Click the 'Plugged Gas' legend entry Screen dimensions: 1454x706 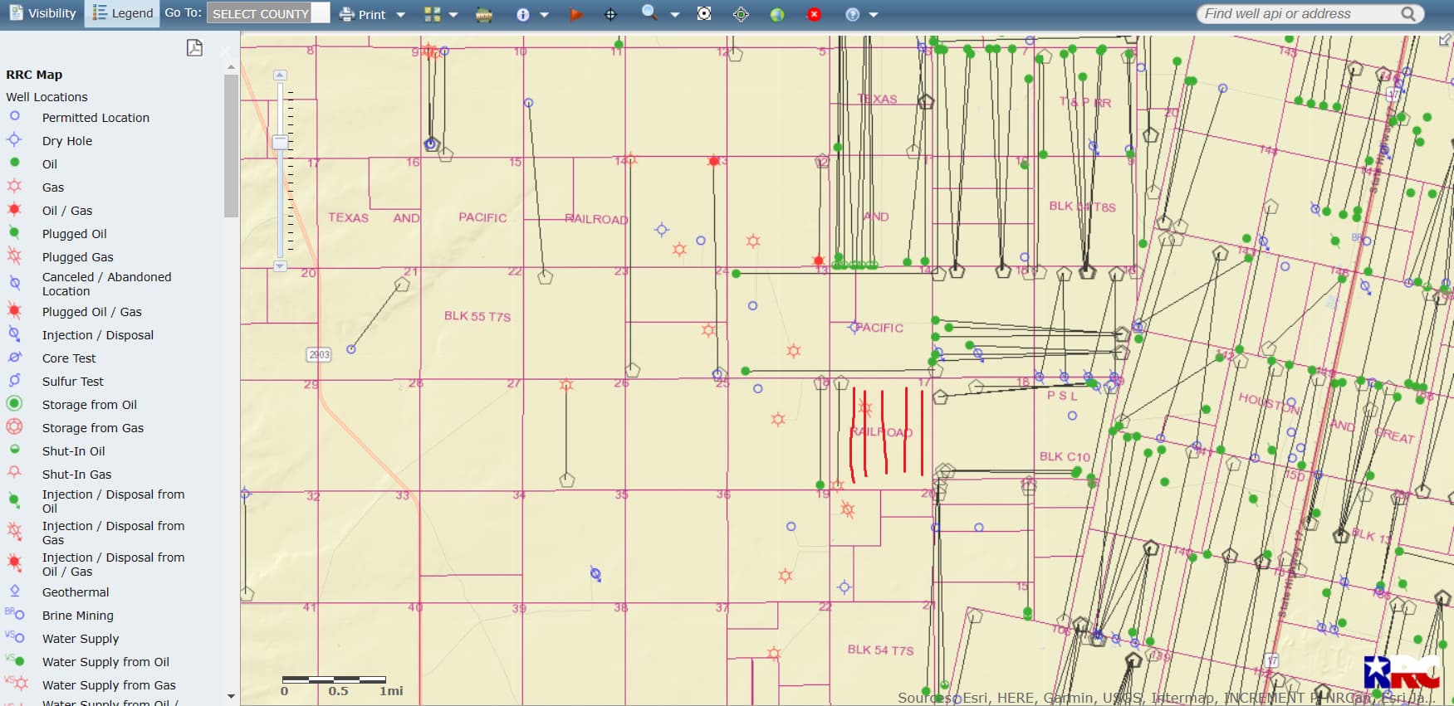78,257
